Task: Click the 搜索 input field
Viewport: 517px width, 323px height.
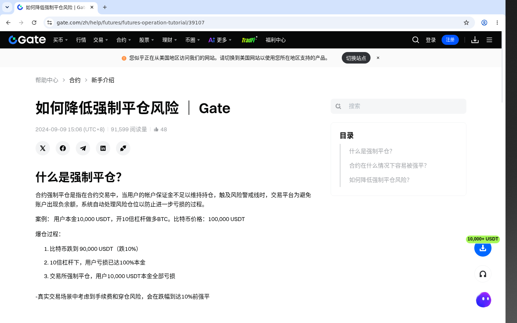Action: pyautogui.click(x=399, y=106)
